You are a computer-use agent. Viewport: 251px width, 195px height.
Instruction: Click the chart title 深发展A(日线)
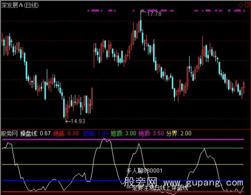point(20,6)
